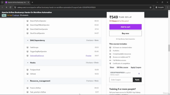Bookmark this page with the star icon

[x=151, y=7]
